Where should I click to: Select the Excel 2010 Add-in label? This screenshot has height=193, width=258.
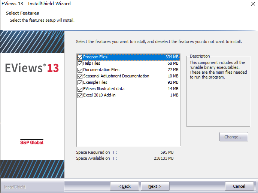(x=99, y=95)
